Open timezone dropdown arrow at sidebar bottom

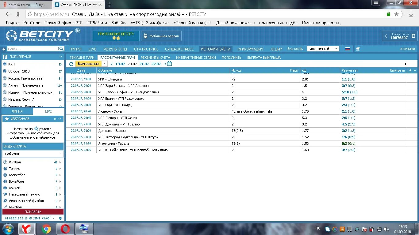pos(53,218)
